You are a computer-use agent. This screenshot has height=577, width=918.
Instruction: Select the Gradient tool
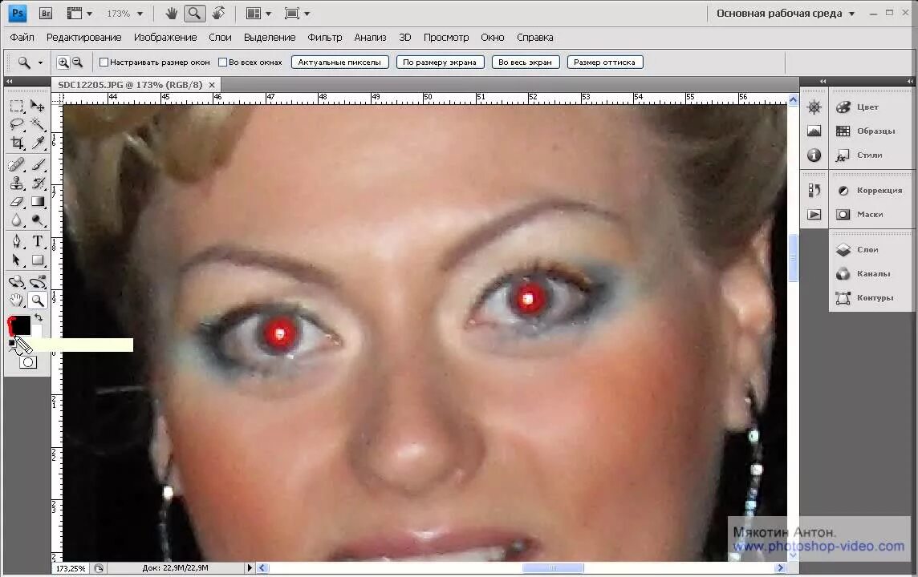(38, 202)
